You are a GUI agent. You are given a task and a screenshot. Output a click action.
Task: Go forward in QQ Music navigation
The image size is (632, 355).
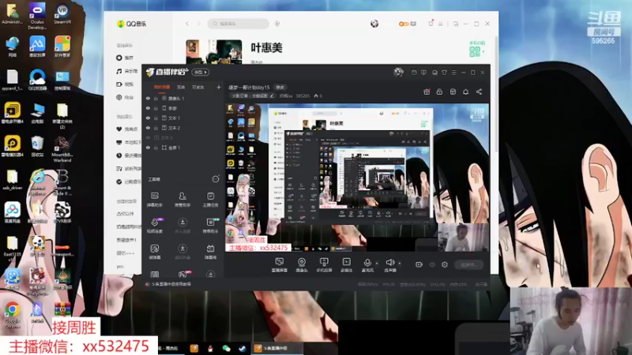pos(199,24)
